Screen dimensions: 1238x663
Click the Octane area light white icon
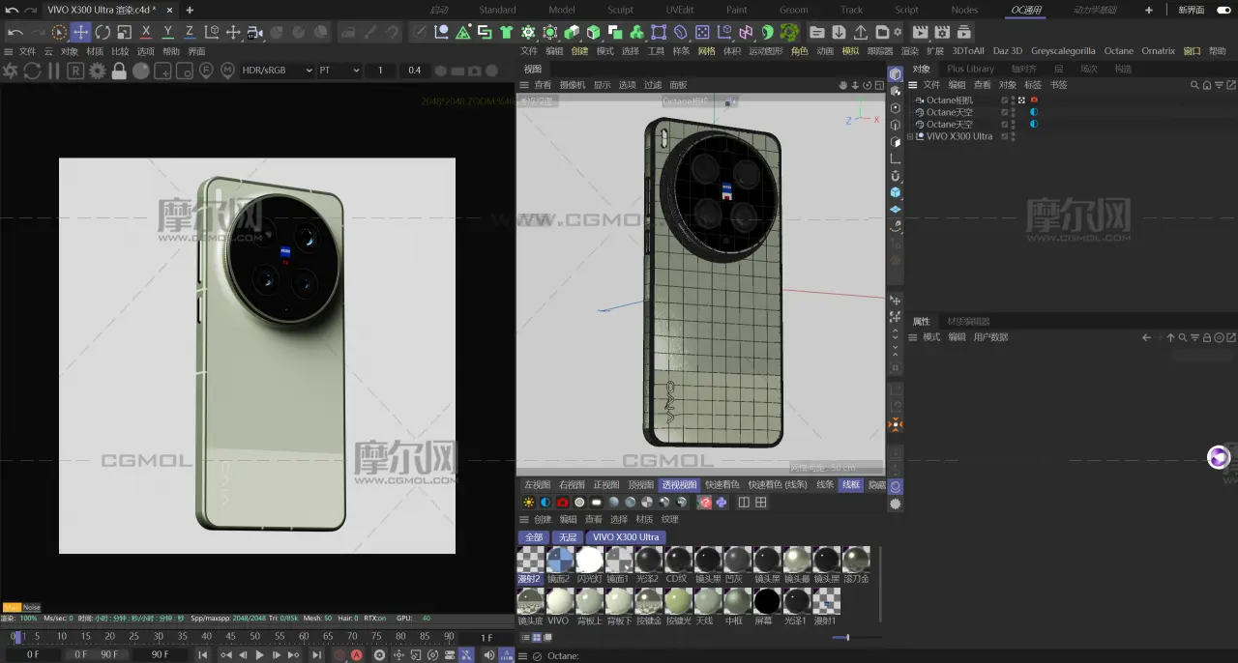596,503
